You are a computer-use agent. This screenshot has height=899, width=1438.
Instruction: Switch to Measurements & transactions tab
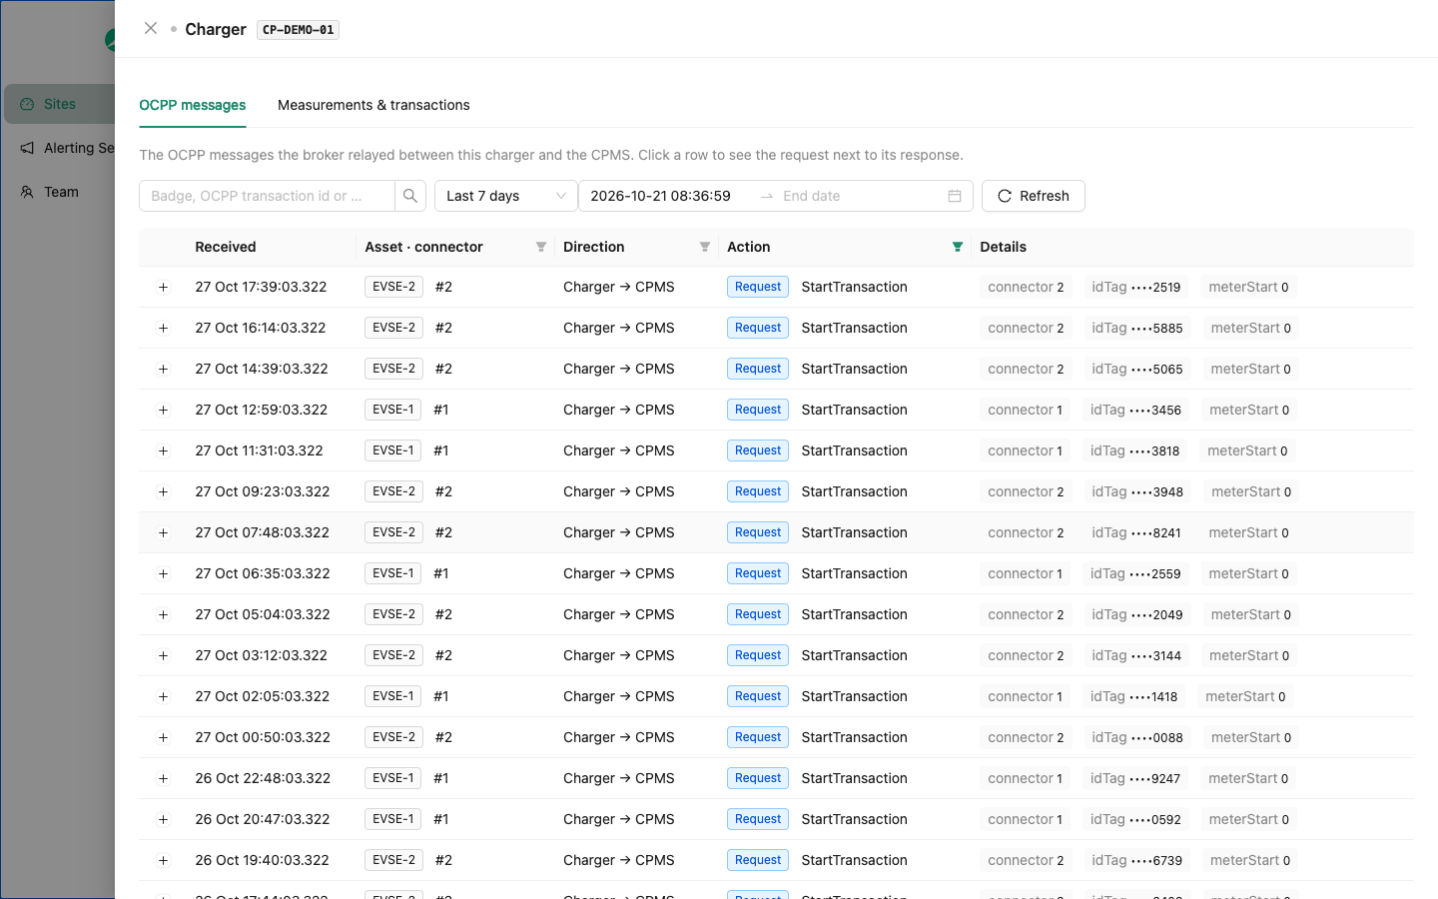tap(373, 105)
